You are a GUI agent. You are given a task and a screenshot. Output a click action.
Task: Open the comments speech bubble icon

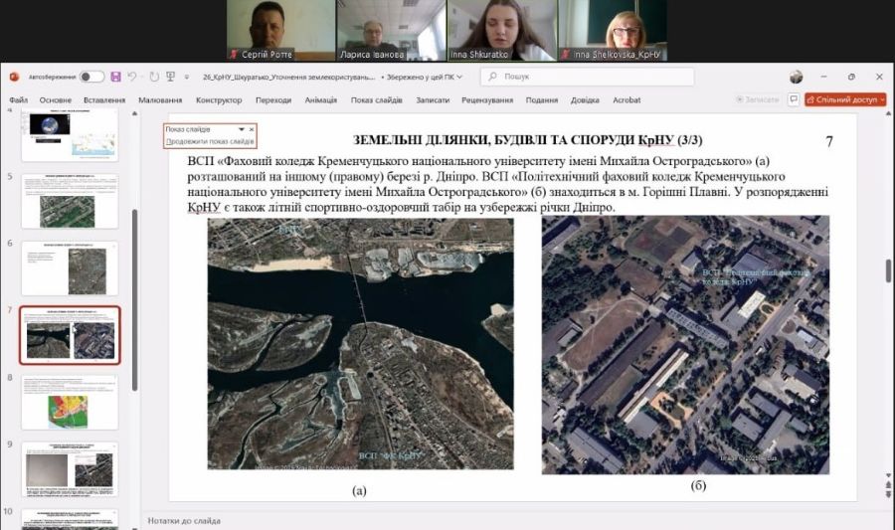coord(794,99)
